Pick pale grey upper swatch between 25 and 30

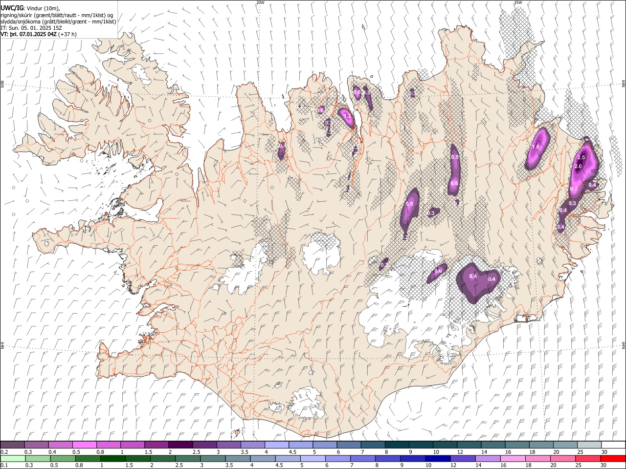tap(589, 445)
